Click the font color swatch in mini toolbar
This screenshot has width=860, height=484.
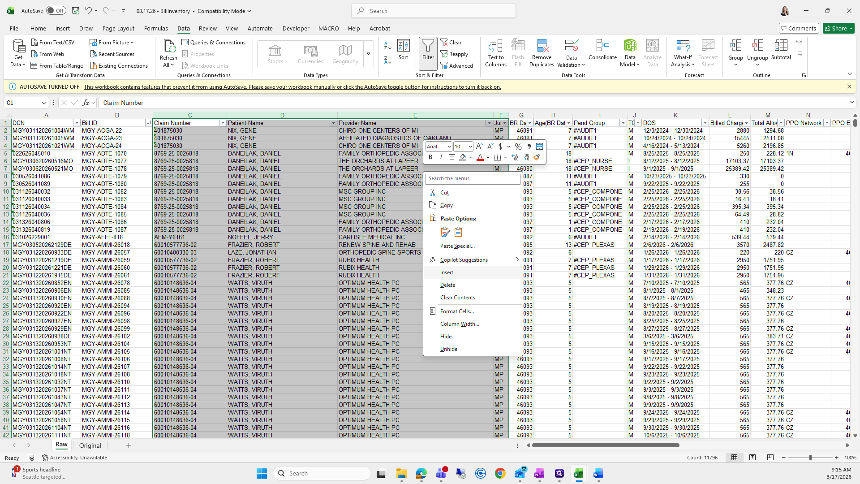[480, 157]
